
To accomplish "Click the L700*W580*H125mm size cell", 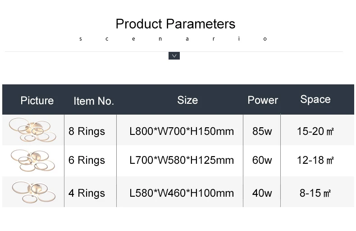I will point(182,160).
